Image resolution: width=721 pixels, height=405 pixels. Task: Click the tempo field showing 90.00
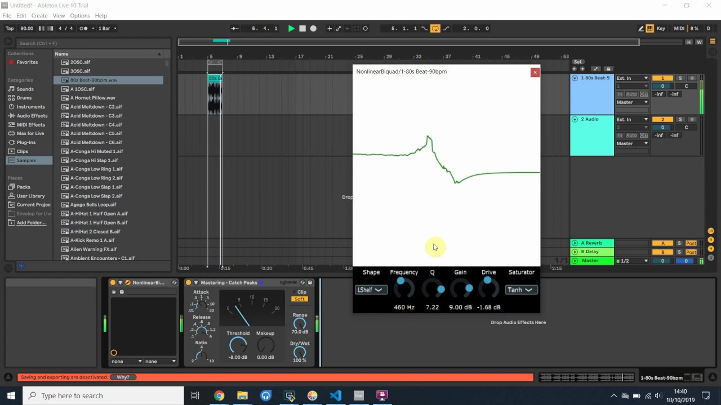click(26, 28)
